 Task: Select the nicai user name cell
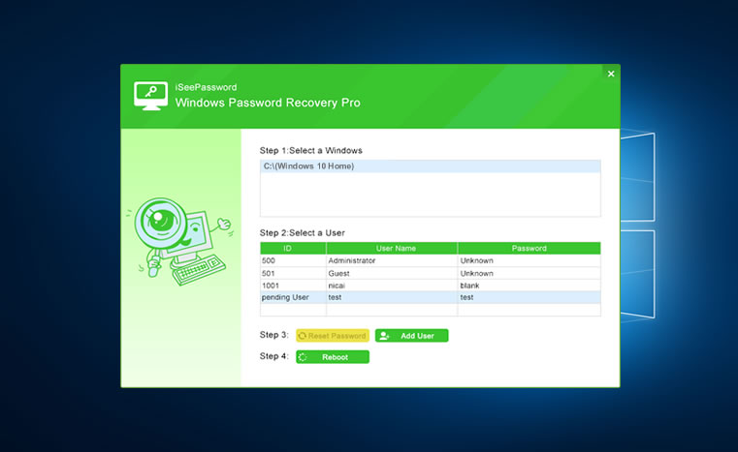tap(392, 286)
